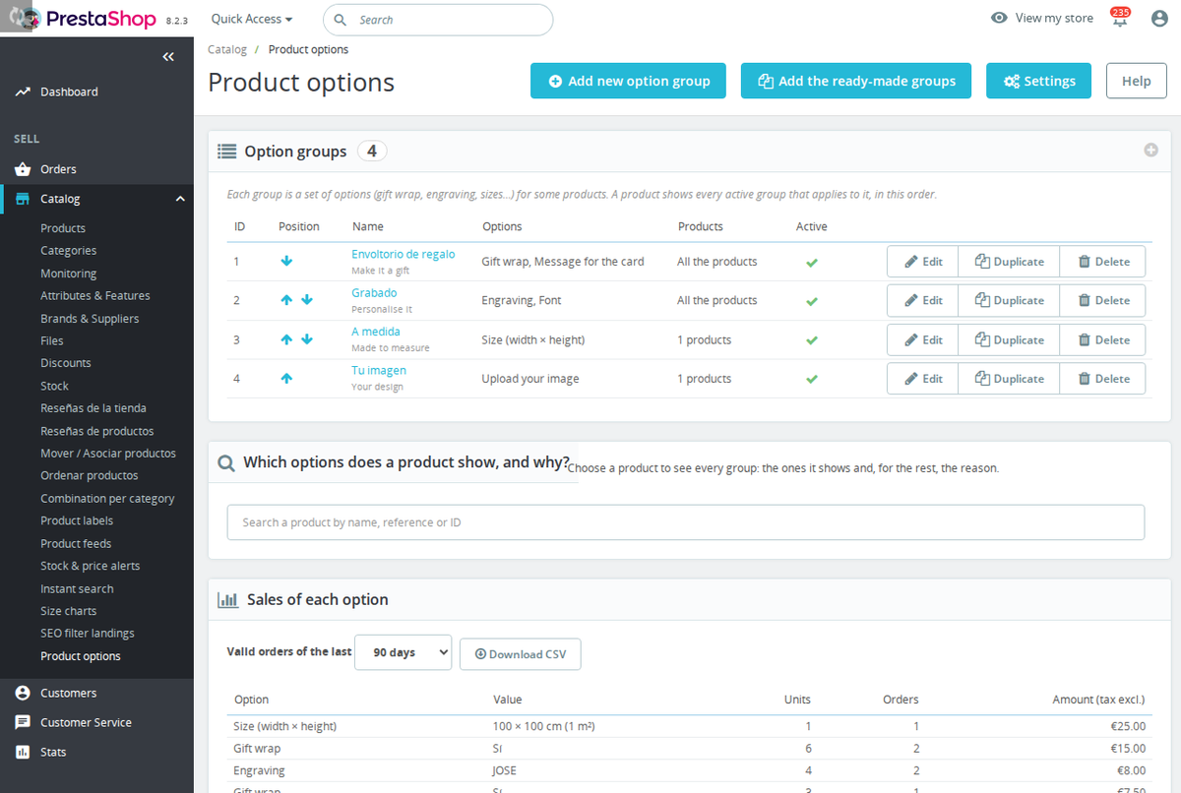Open the A medida group link
Screen dimensions: 1181x793
(376, 332)
